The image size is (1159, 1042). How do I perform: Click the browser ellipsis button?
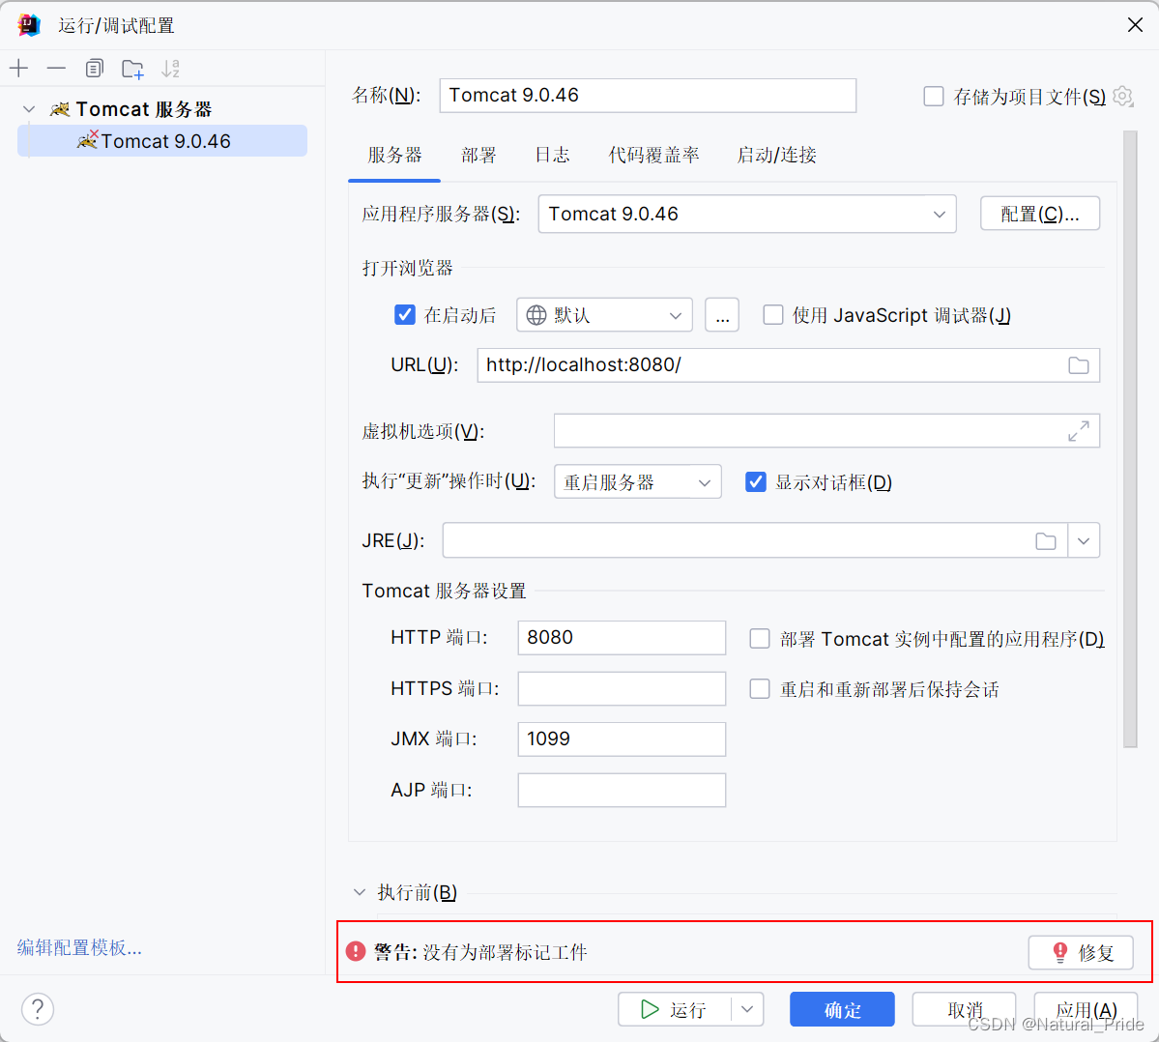[722, 315]
